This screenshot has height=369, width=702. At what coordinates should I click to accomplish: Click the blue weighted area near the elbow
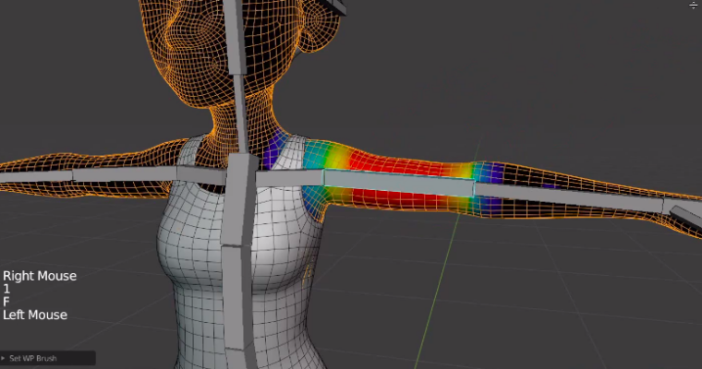point(490,173)
